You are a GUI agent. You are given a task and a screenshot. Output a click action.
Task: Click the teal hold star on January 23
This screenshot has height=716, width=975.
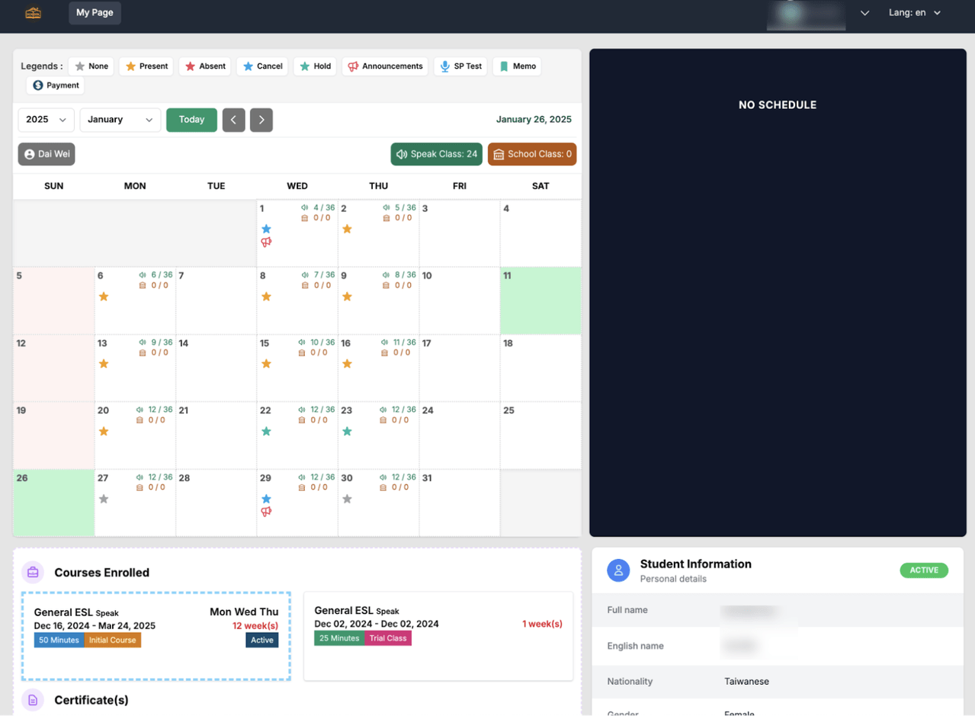click(x=347, y=432)
